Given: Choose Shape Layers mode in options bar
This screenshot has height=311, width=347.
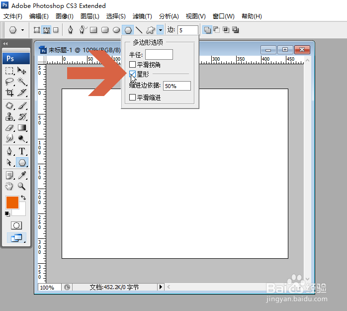Looking at the screenshot, I should [x=37, y=30].
